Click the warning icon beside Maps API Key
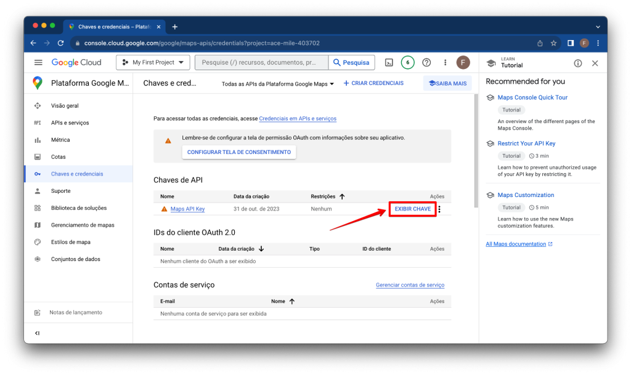 pos(164,209)
